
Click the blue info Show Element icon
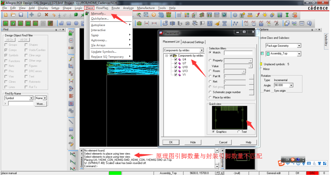[235, 15]
